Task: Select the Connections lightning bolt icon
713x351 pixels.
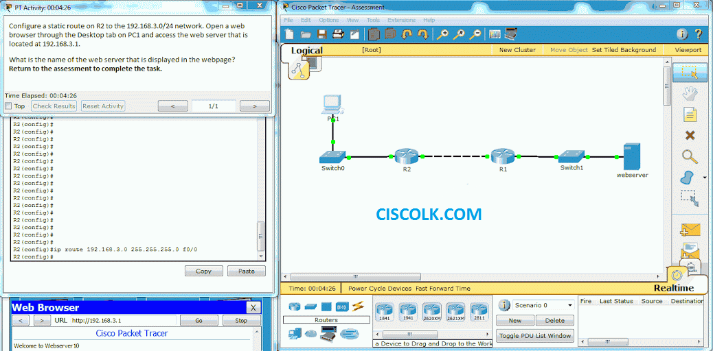Action: pos(359,306)
